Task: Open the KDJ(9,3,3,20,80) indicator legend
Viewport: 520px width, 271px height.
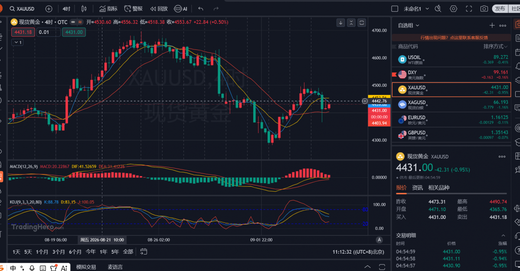Action: tap(26, 202)
